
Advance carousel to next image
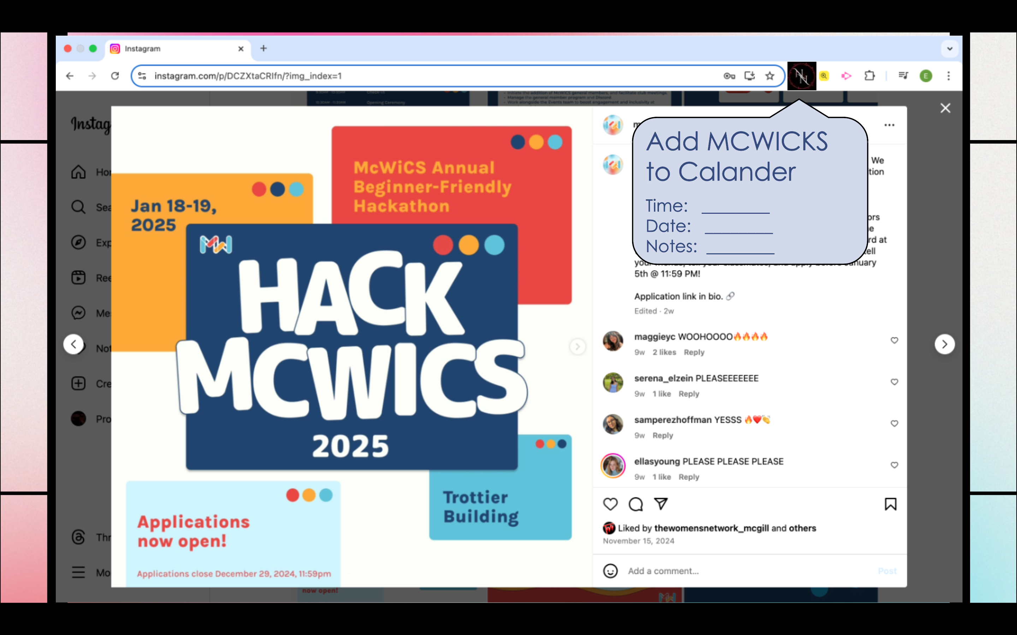tap(577, 346)
